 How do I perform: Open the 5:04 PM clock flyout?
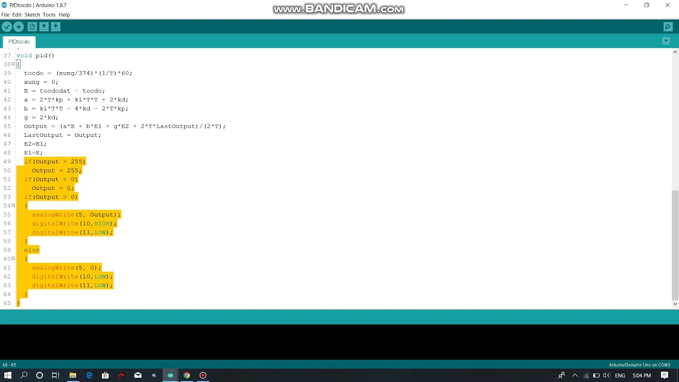tap(642, 376)
